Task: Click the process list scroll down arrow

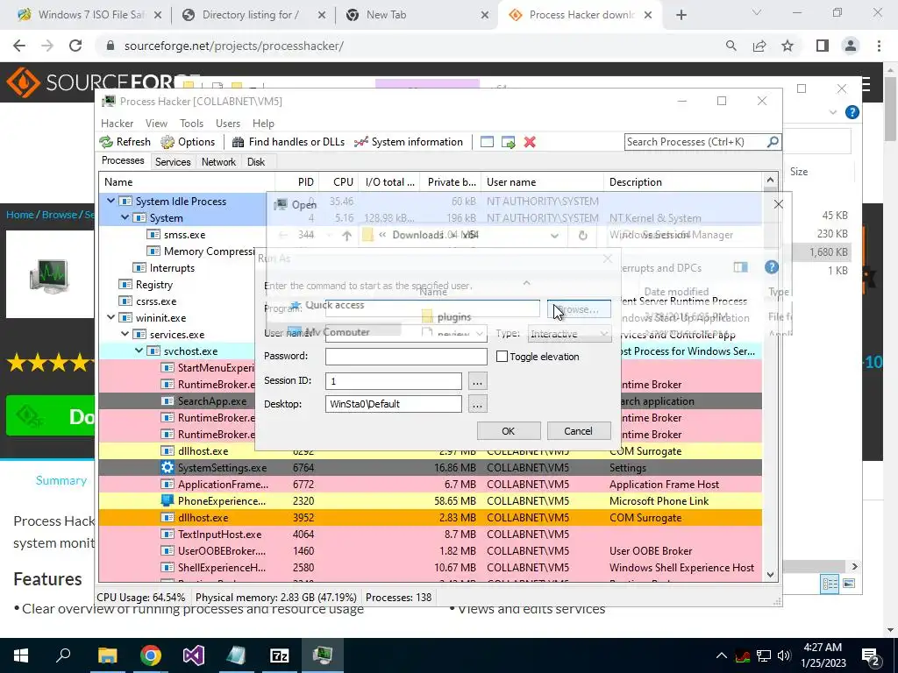Action: [770, 575]
